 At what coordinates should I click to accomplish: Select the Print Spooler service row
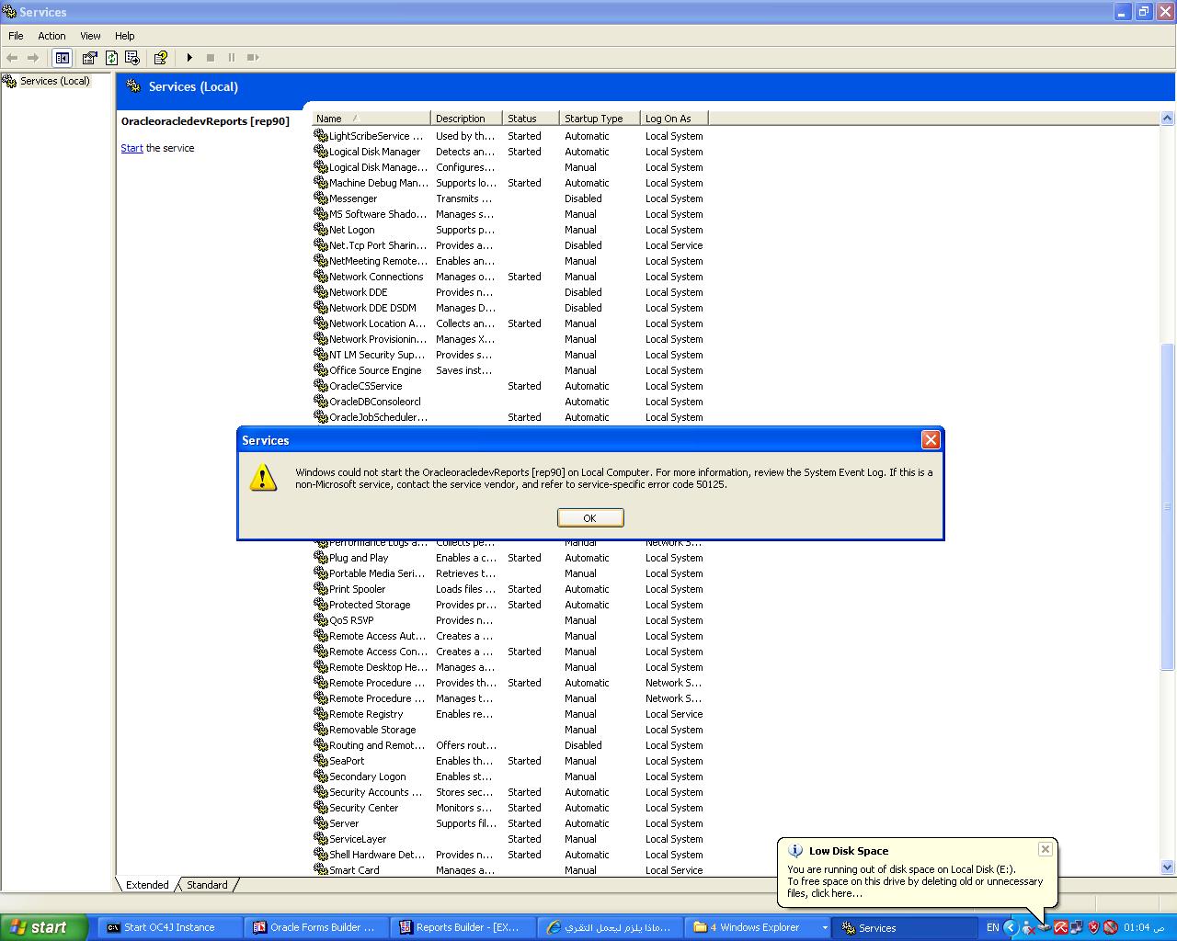click(358, 589)
